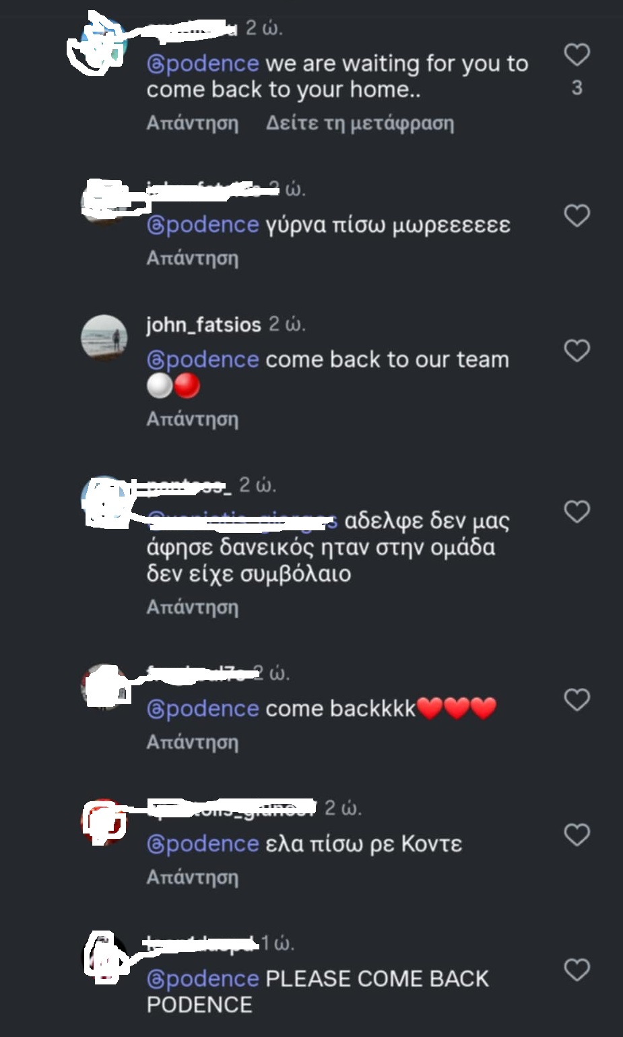
Task: Open @podence mention in 'come backkkk' comment
Action: [x=203, y=709]
